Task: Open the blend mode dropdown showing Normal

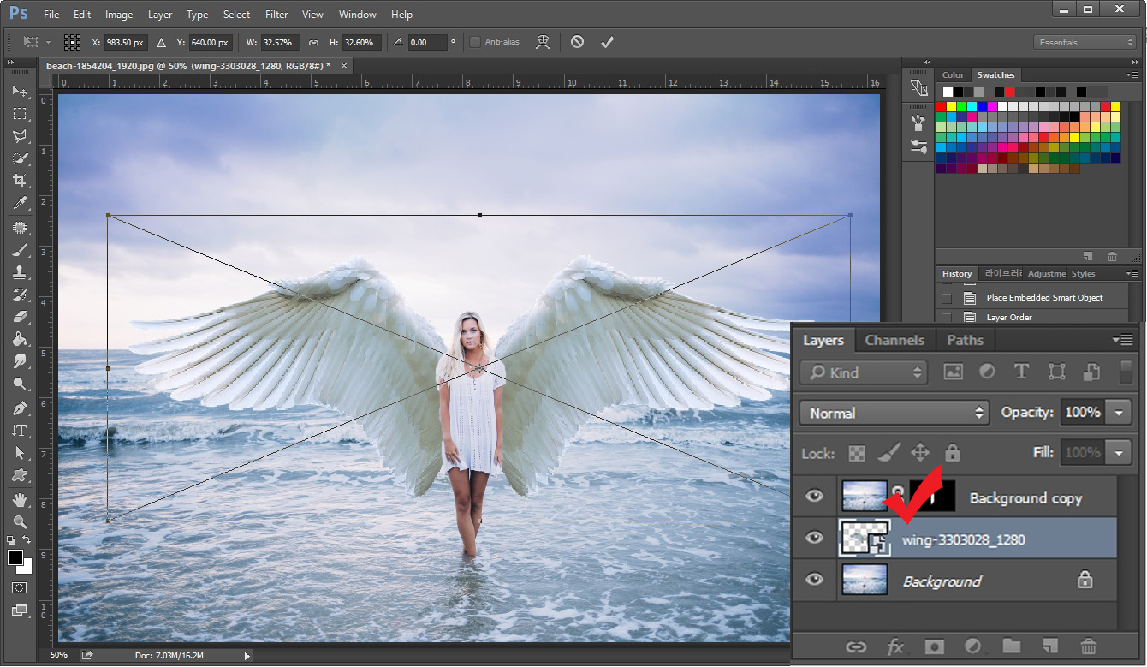Action: click(x=893, y=412)
